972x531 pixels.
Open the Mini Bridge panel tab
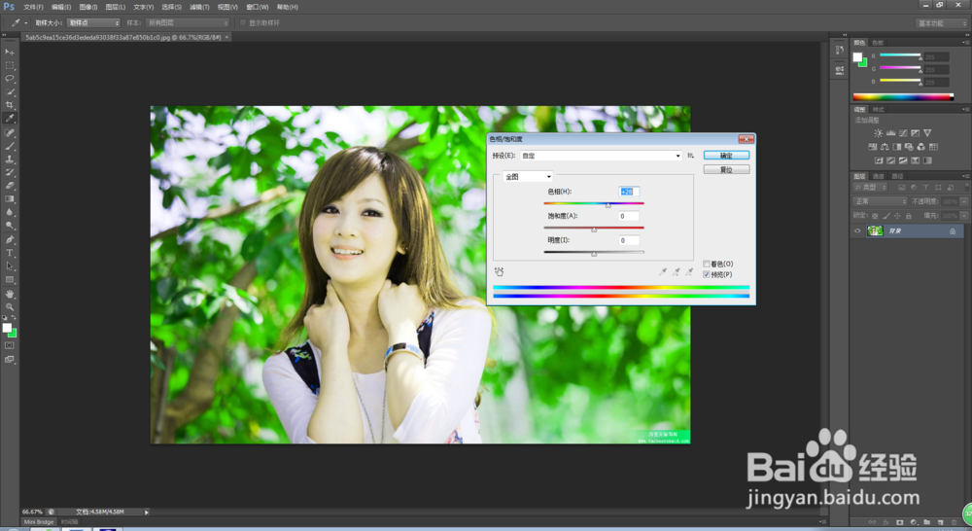pos(39,521)
